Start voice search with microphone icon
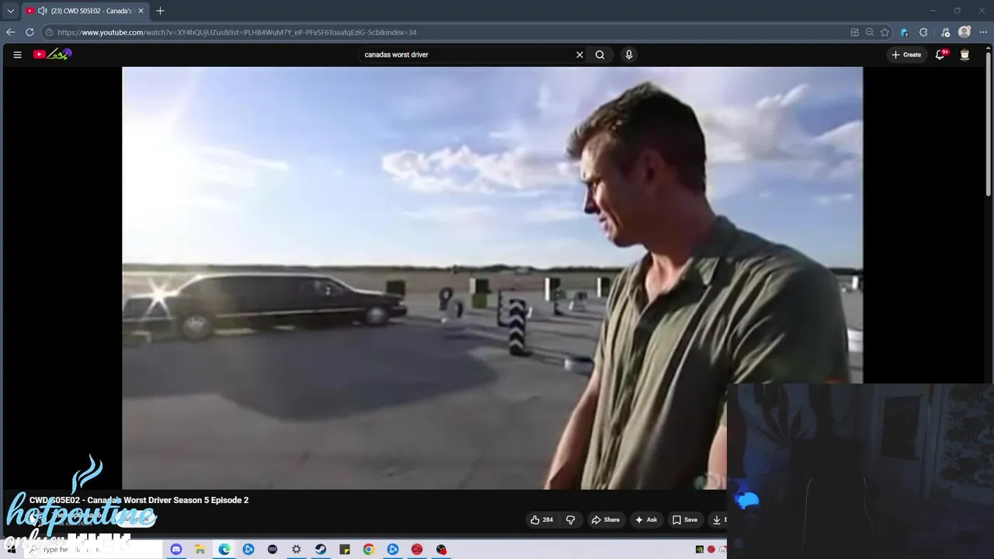The width and height of the screenshot is (994, 559). pos(629,54)
